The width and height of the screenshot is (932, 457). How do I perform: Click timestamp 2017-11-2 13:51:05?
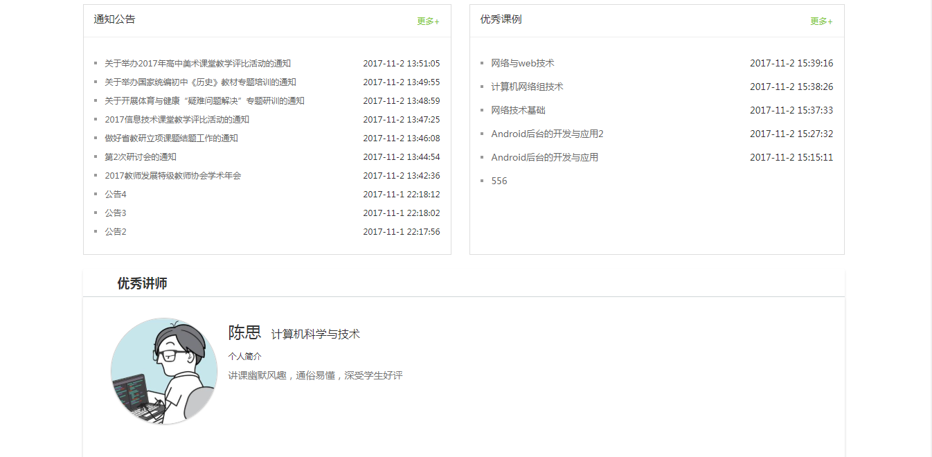pos(402,64)
